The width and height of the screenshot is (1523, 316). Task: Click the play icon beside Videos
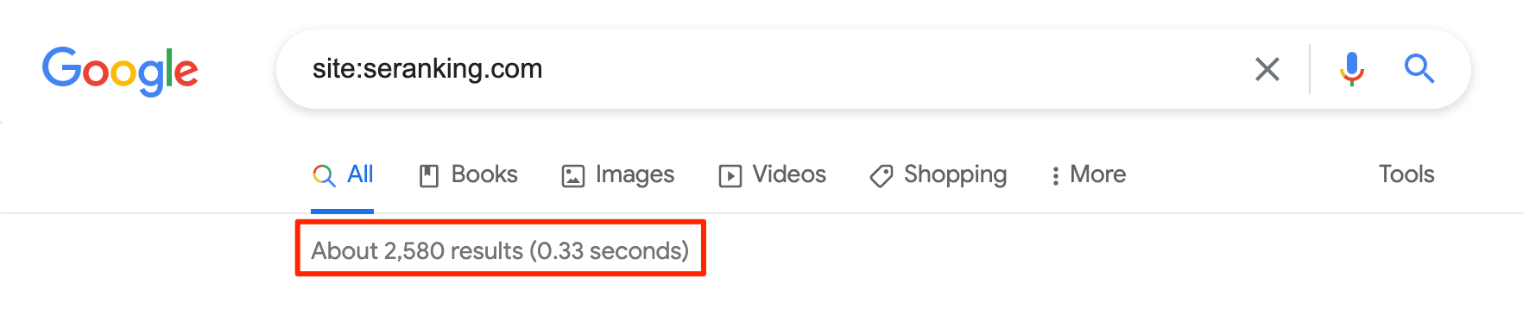click(x=730, y=176)
